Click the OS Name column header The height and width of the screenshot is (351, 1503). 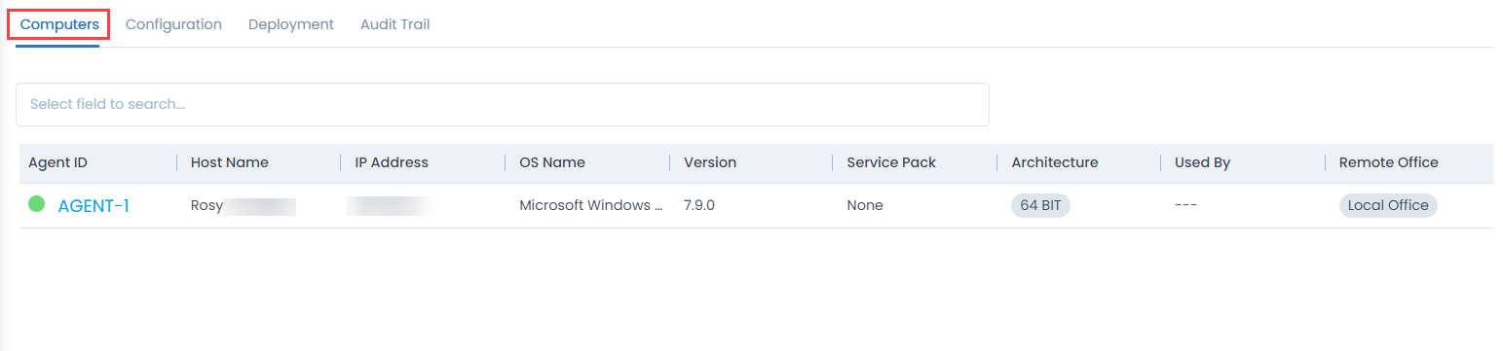click(x=552, y=162)
